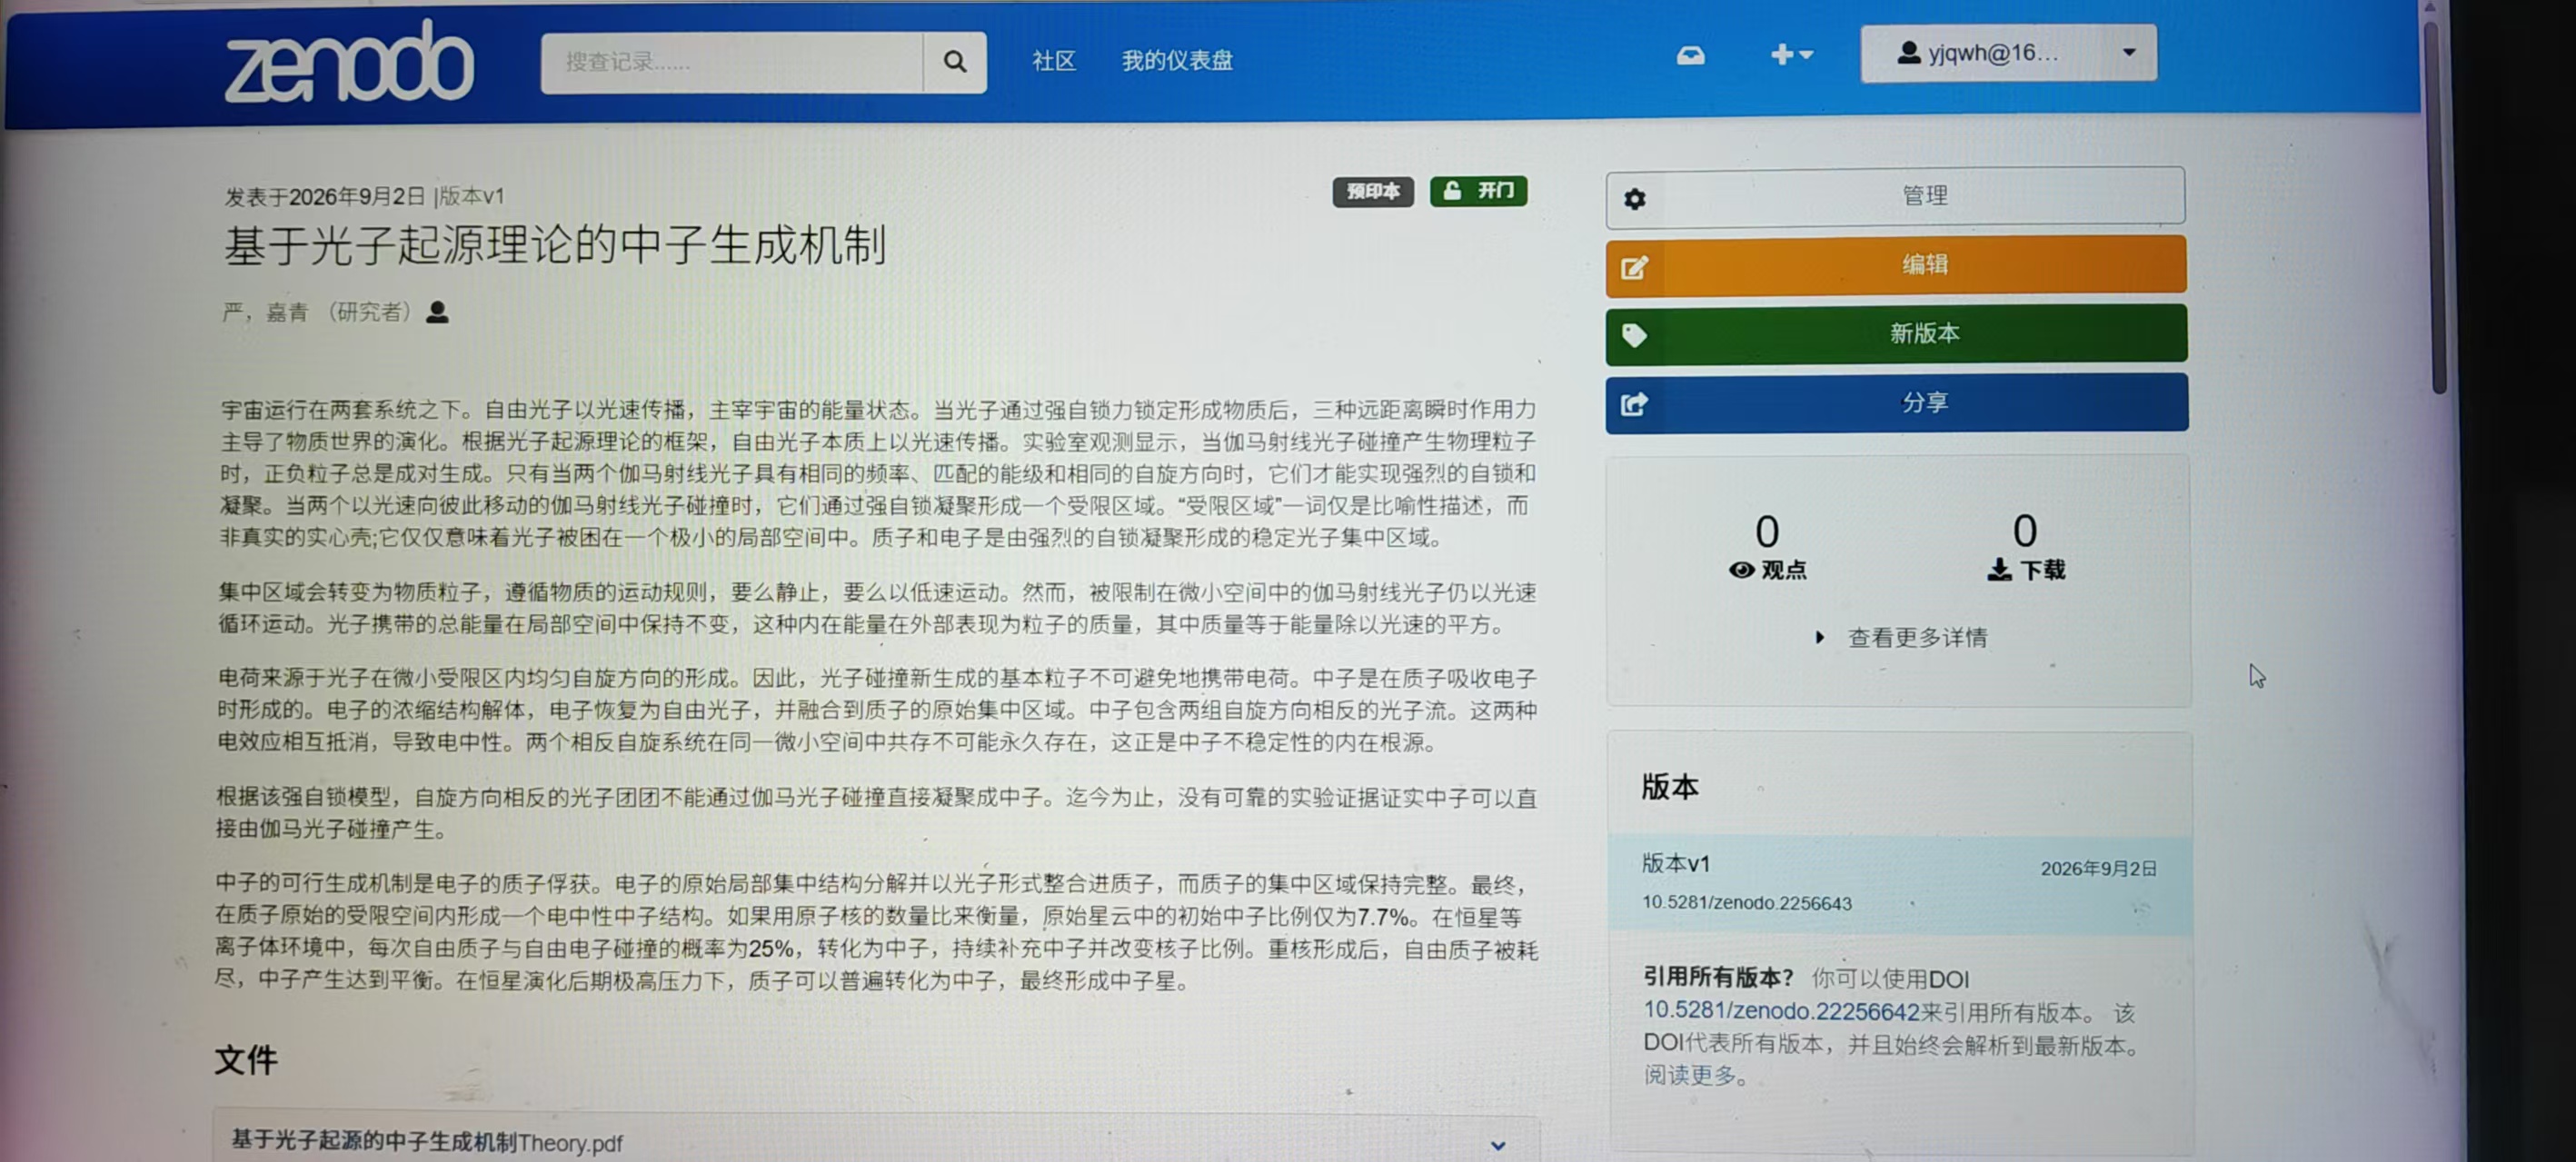Image resolution: width=2576 pixels, height=1162 pixels.
Task: Click the download icon beside 下载
Action: click(x=1999, y=570)
